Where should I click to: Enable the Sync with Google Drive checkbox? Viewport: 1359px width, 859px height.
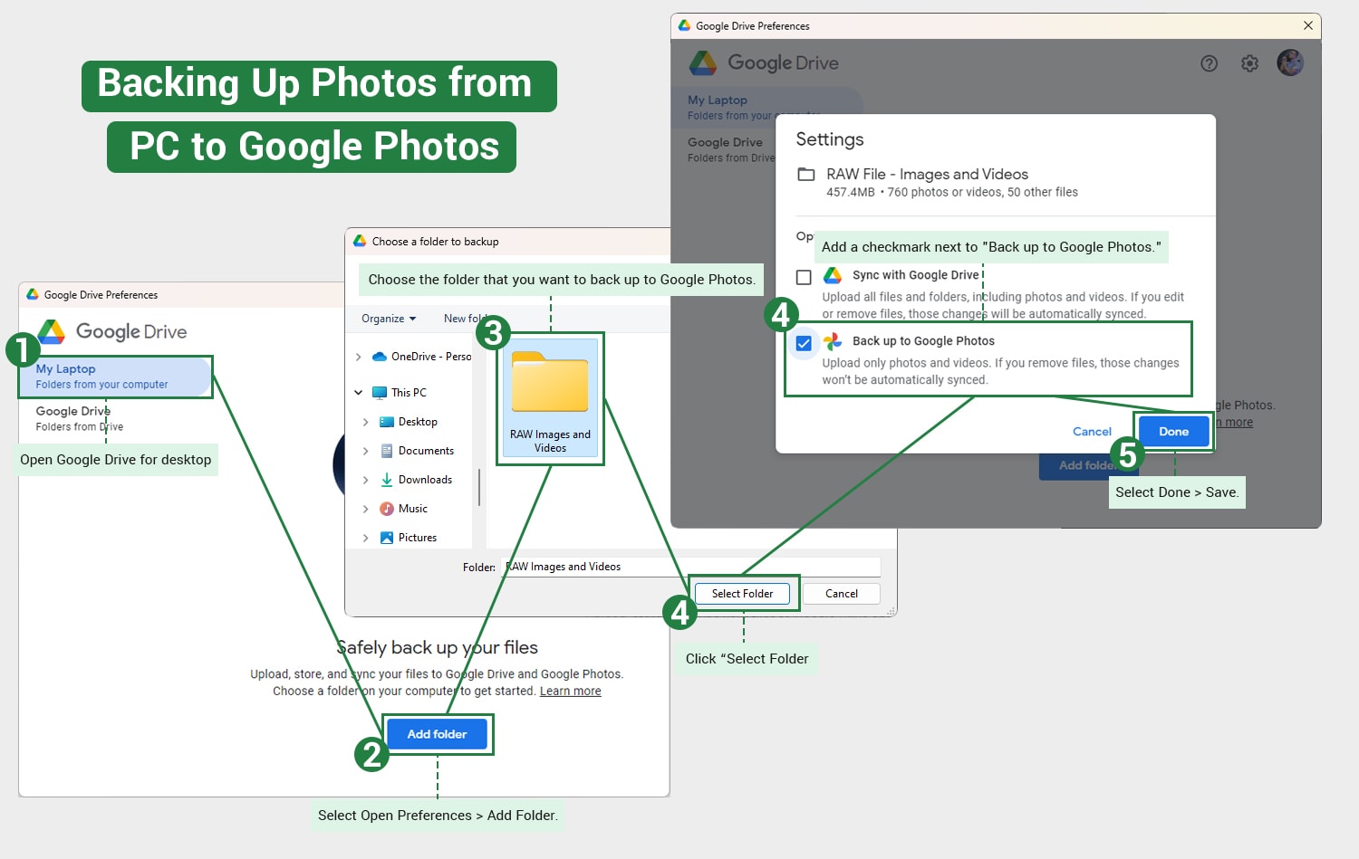click(804, 277)
